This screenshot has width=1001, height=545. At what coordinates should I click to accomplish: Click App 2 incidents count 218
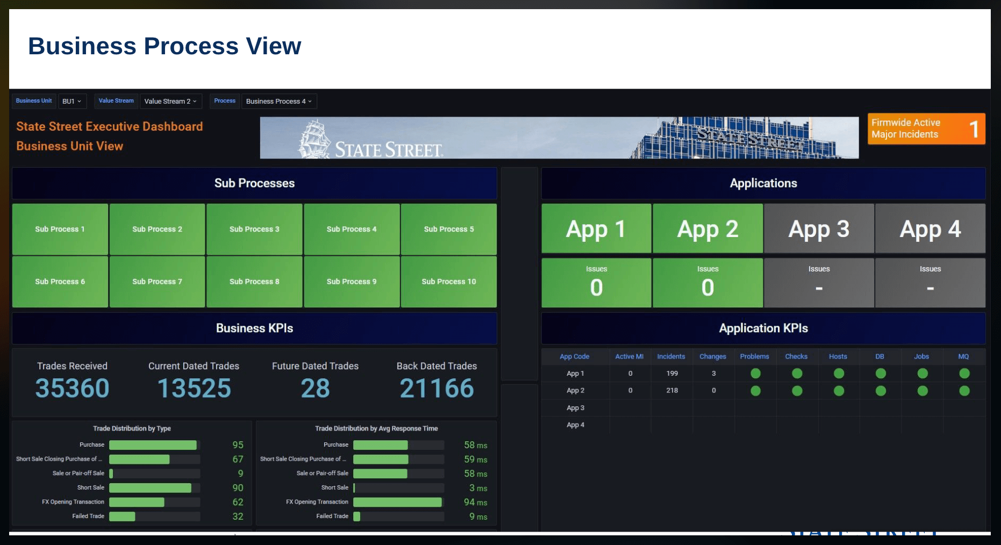(x=672, y=391)
